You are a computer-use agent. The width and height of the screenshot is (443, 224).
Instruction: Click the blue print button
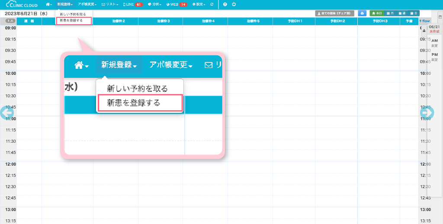[x=362, y=13]
